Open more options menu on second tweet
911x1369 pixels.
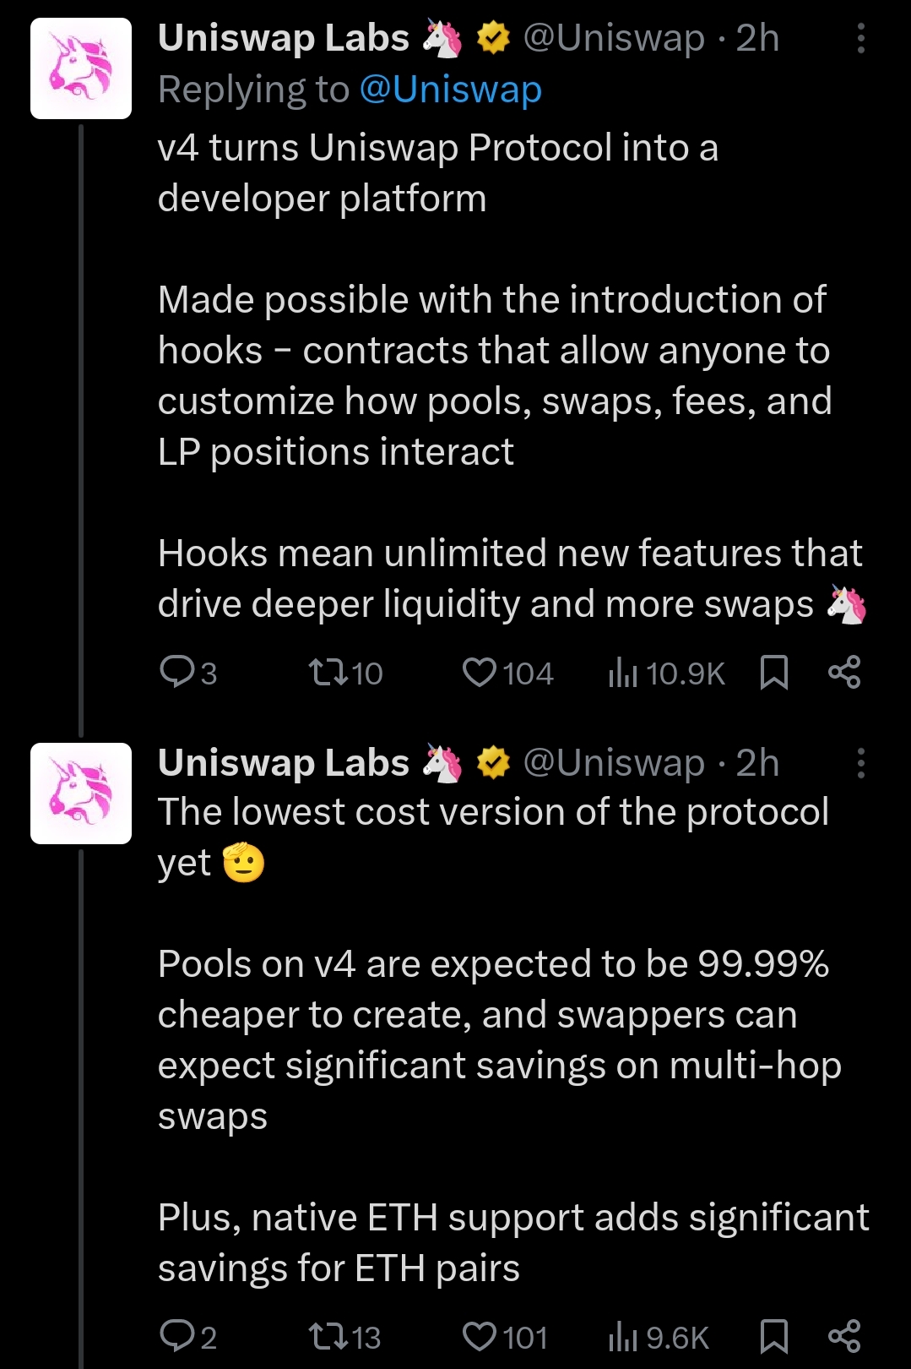tap(860, 763)
